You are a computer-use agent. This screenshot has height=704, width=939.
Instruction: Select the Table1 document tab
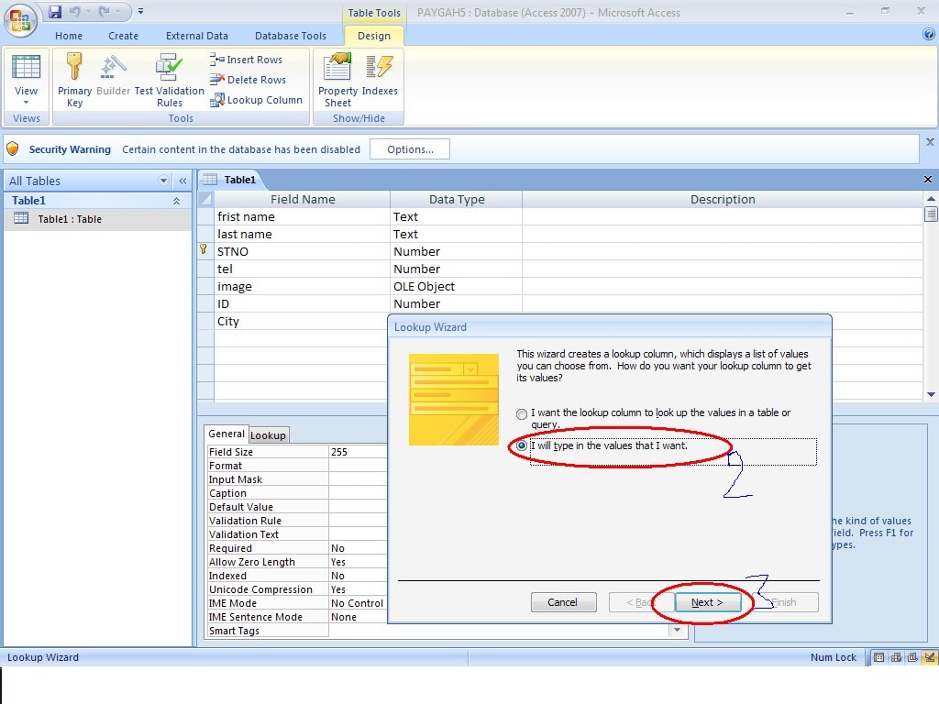click(232, 180)
